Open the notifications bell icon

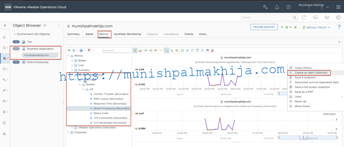coord(277,7)
